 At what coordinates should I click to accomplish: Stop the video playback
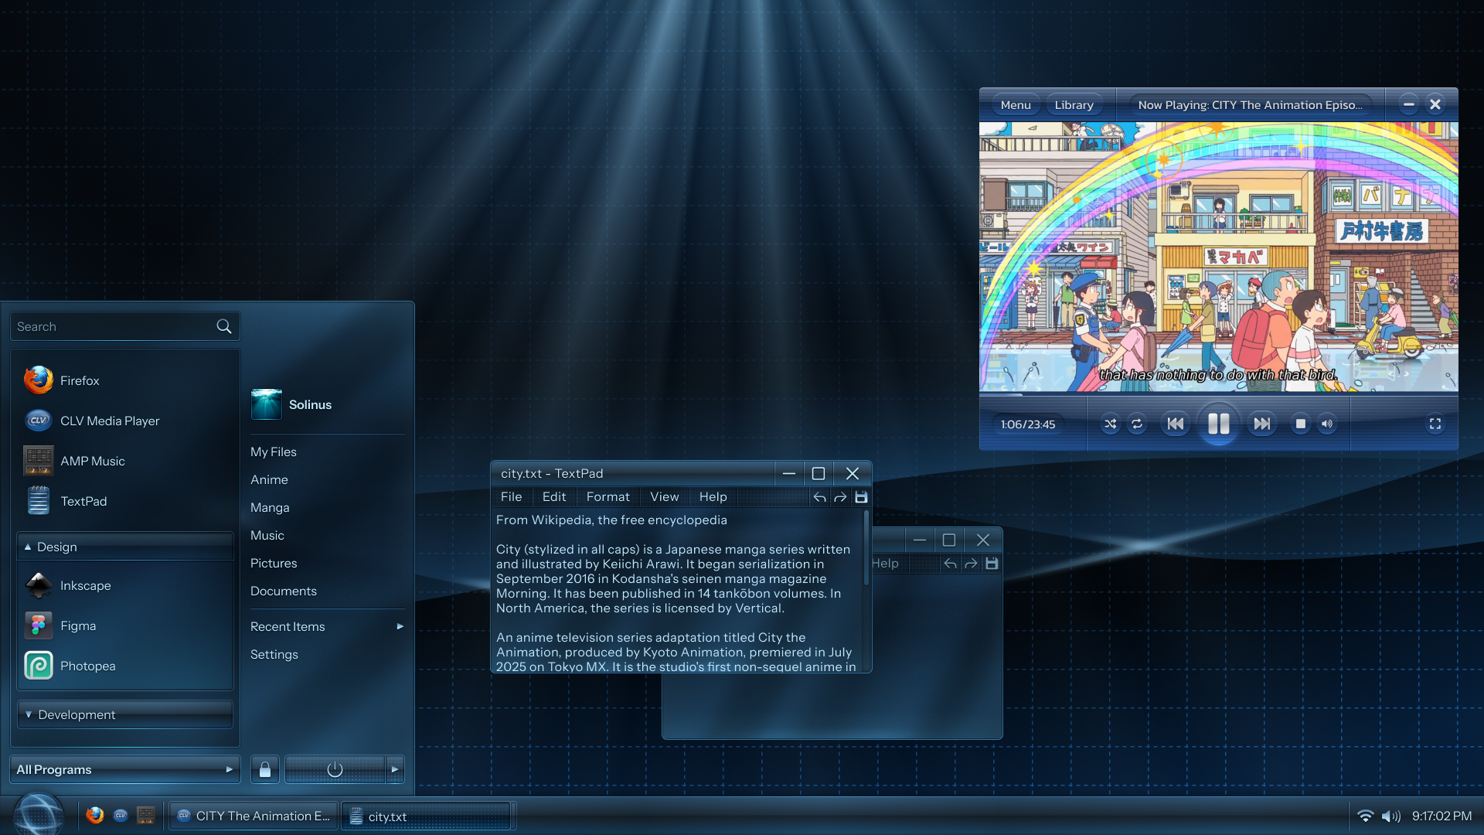1301,424
